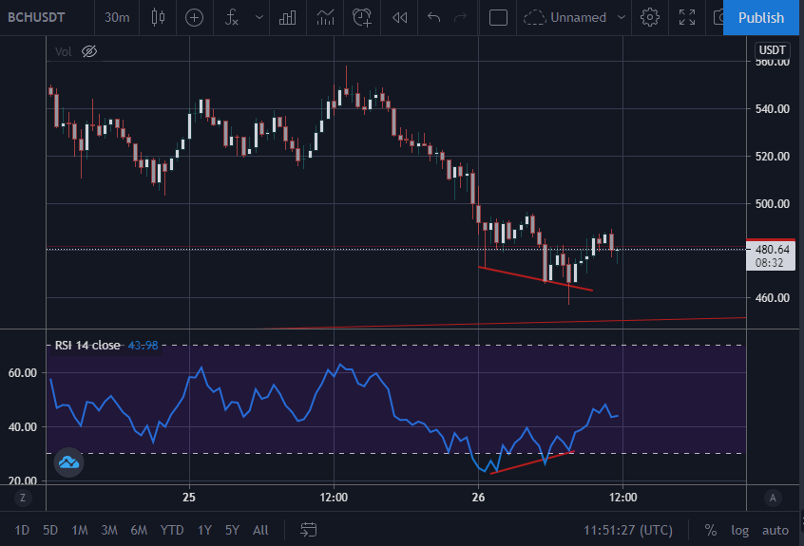Expand the indicators favorites dropdown arrow
The width and height of the screenshot is (804, 546).
(259, 17)
